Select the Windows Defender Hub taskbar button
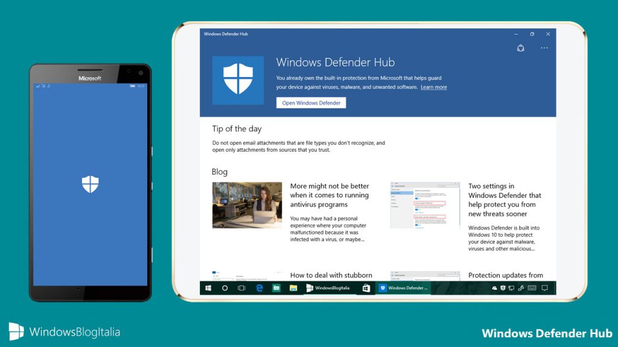This screenshot has height=347, width=618. pos(404,289)
